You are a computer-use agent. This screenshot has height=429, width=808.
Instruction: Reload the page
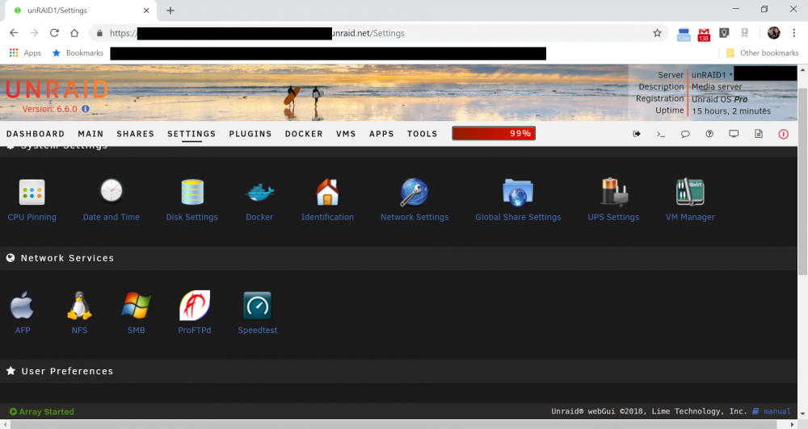pyautogui.click(x=54, y=33)
